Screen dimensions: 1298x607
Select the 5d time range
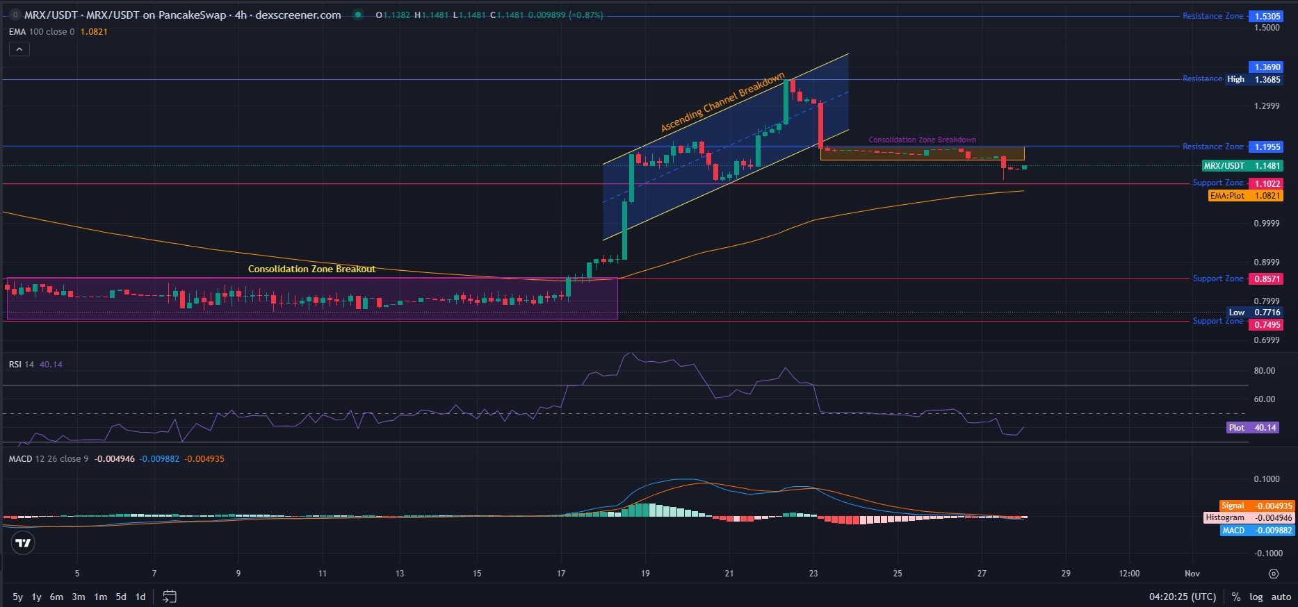click(x=121, y=597)
